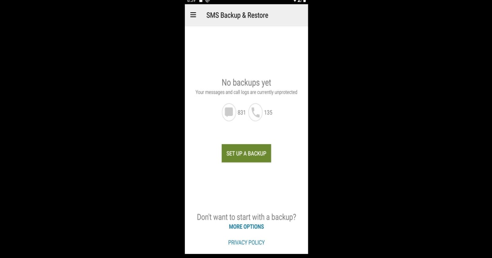Tap the call logs phone icon
Viewport: 492px width, 258px height.
pyautogui.click(x=255, y=112)
